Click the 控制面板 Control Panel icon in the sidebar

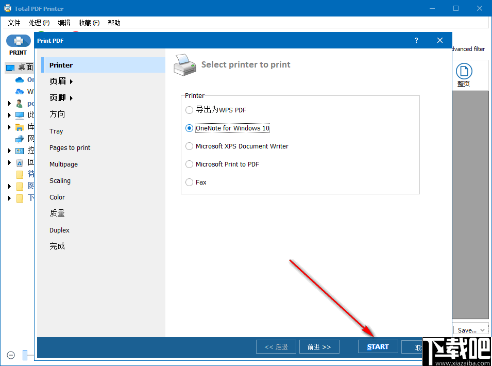pos(19,150)
